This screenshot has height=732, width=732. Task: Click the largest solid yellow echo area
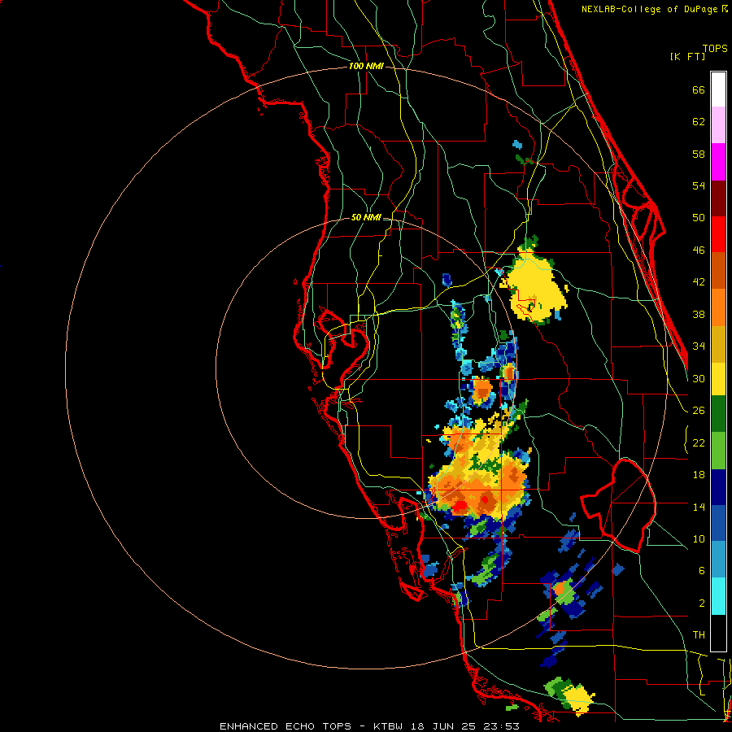[536, 285]
